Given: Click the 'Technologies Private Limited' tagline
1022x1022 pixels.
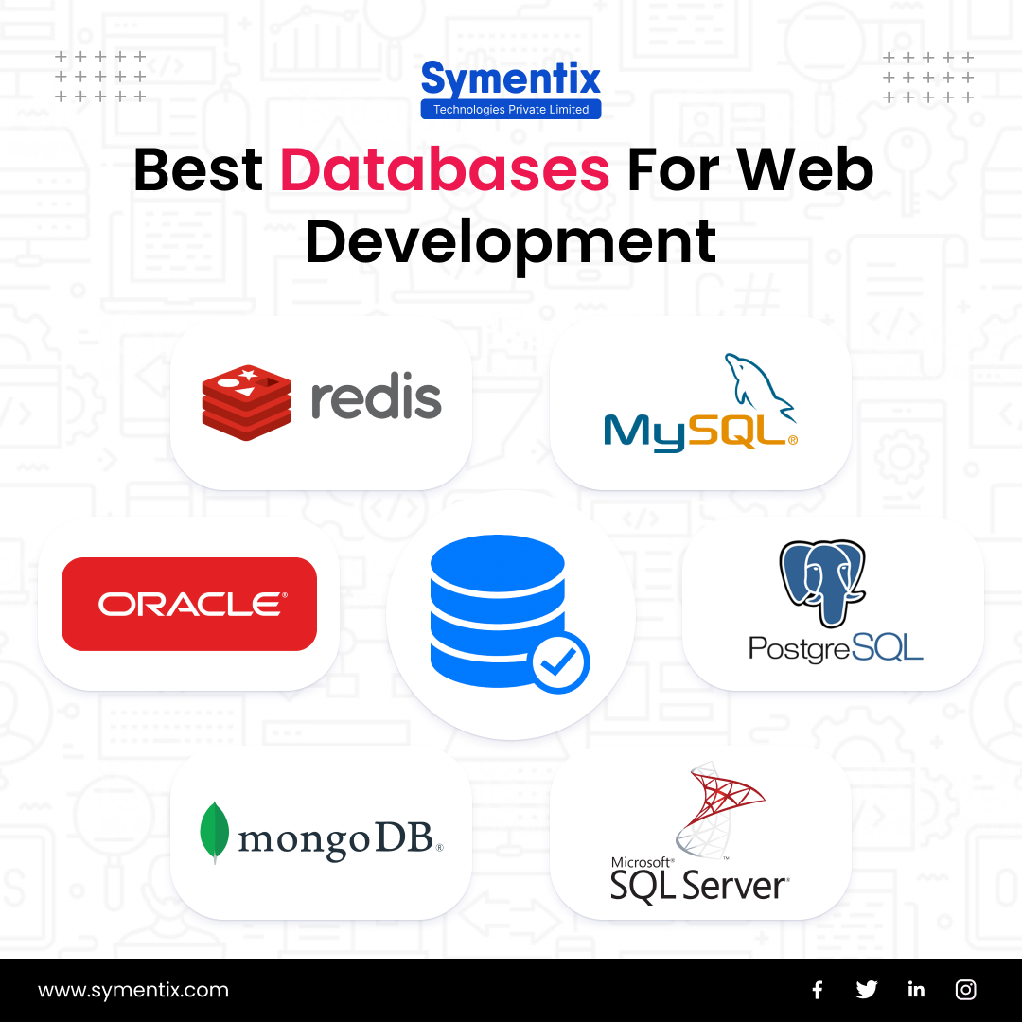Looking at the screenshot, I should click(511, 110).
